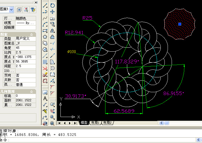
Task: Click the 标高 value 0 field
Action: [26, 96]
